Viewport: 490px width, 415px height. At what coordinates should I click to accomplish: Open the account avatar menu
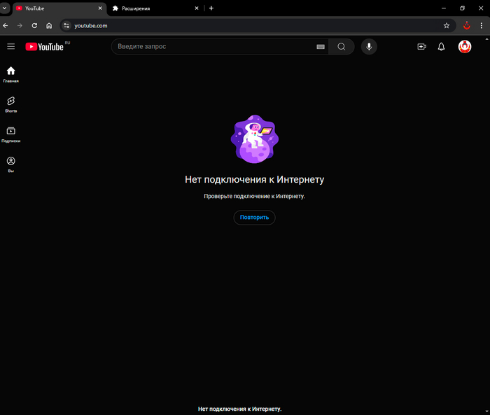(465, 47)
